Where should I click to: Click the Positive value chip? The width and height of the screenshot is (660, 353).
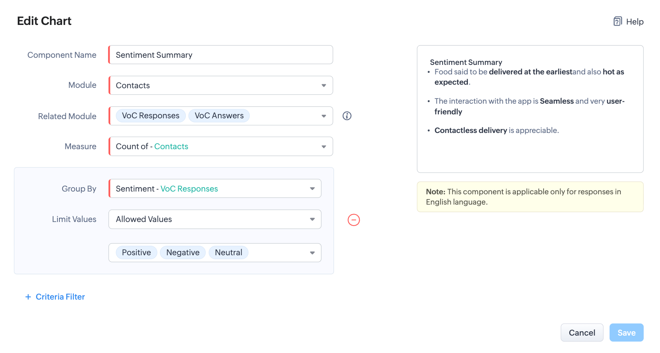pyautogui.click(x=136, y=252)
